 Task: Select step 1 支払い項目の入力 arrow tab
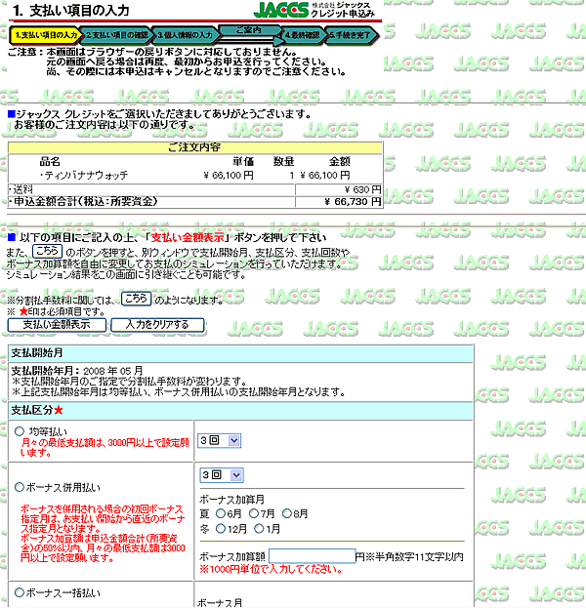46,35
